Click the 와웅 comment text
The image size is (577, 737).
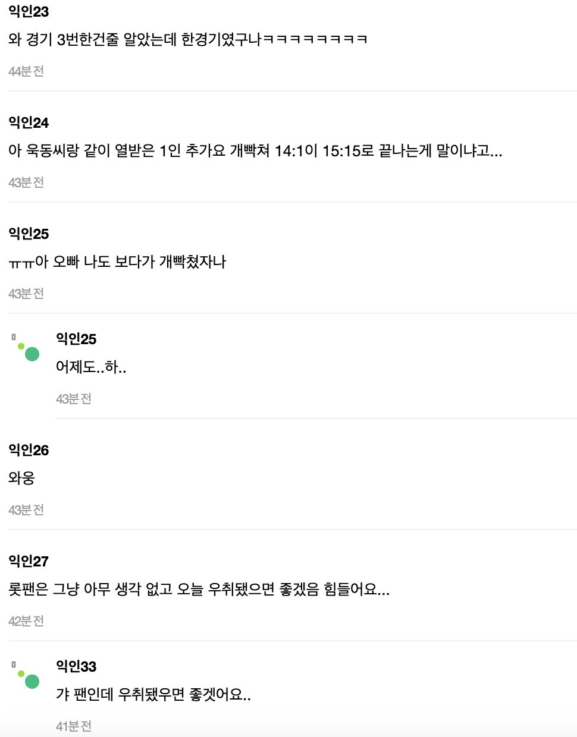(22, 478)
